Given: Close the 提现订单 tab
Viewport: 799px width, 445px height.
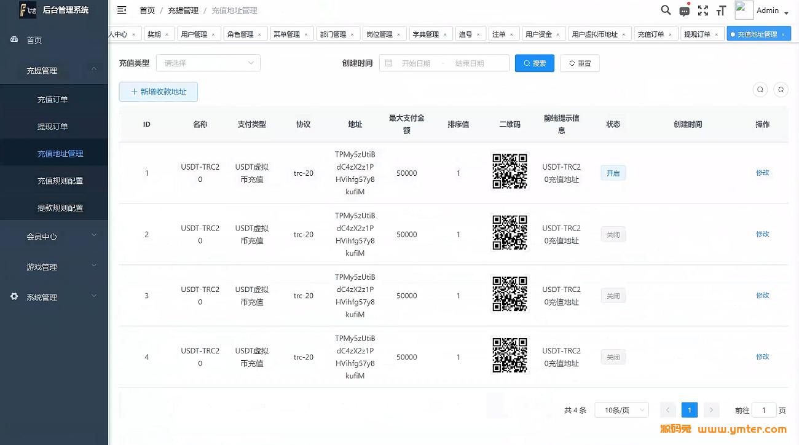Looking at the screenshot, I should tap(716, 34).
